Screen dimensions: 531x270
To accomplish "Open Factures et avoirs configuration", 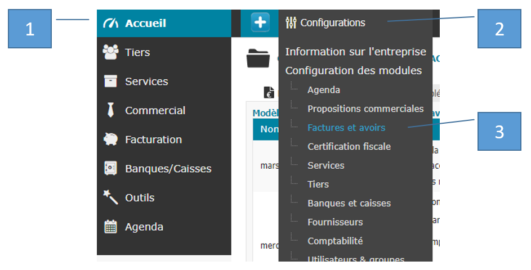I will tap(346, 128).
